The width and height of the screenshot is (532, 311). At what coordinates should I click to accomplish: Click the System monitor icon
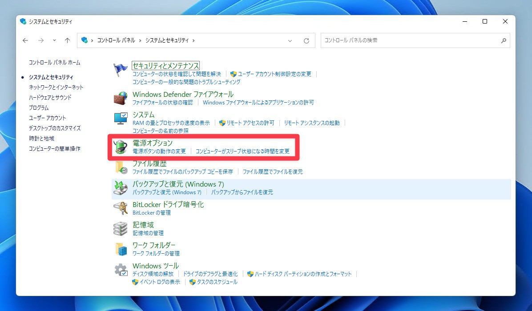point(121,119)
